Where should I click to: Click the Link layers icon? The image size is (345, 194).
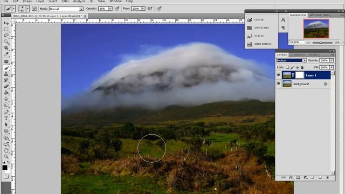284,177
